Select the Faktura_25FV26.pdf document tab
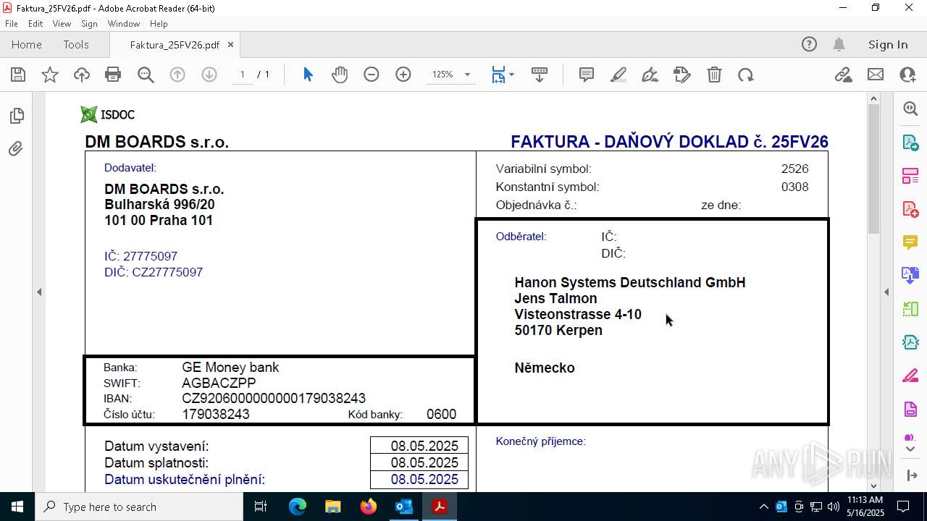 point(175,44)
